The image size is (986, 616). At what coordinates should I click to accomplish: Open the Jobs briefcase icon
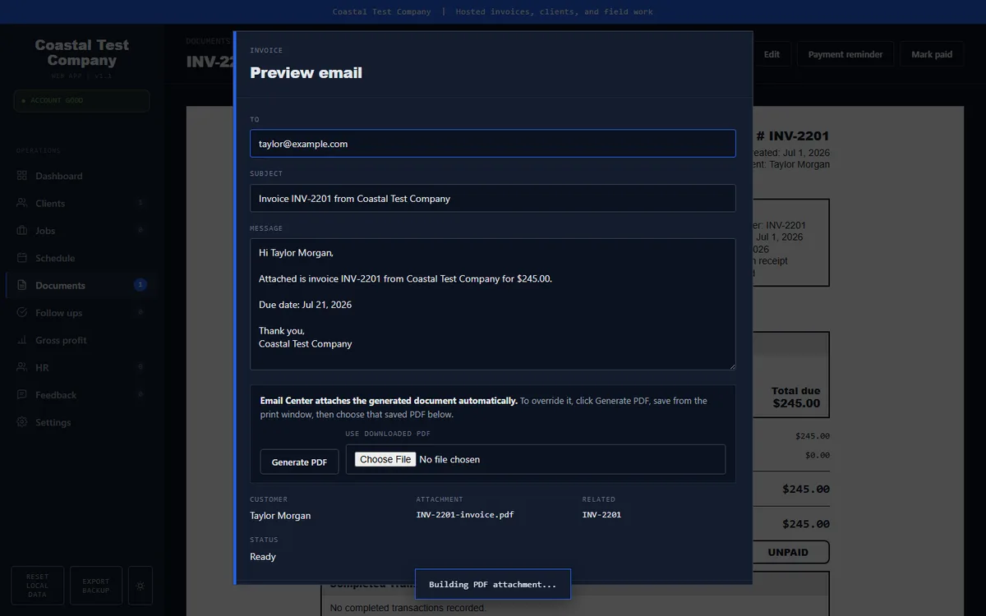point(22,231)
